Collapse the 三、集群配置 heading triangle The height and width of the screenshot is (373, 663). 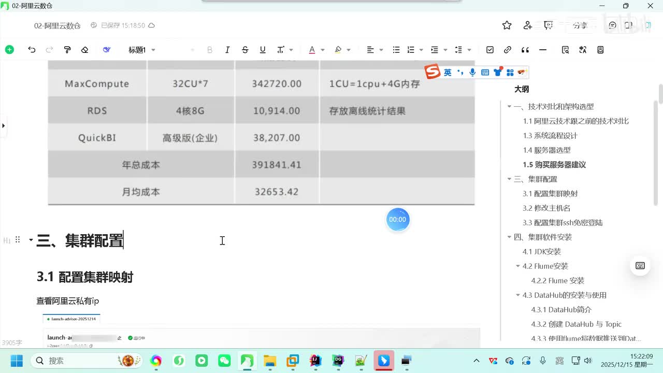(31, 240)
